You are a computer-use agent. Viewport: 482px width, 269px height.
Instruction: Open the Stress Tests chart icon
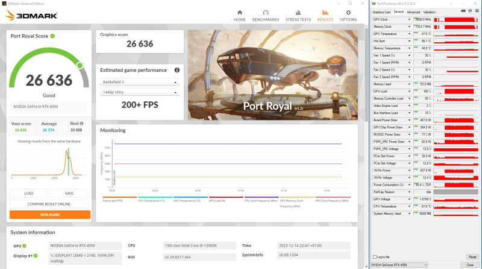click(298, 13)
